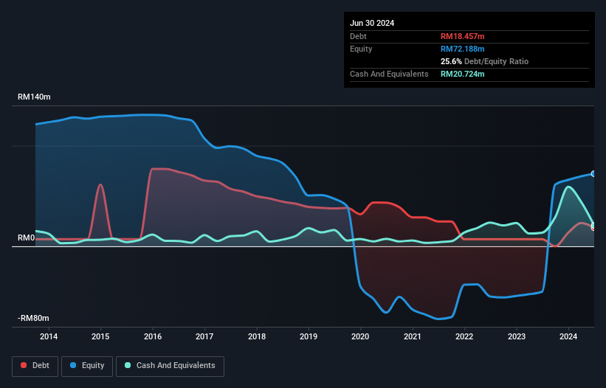The width and height of the screenshot is (606, 388).
Task: Click the 2016 x-axis label
Action: [153, 336]
